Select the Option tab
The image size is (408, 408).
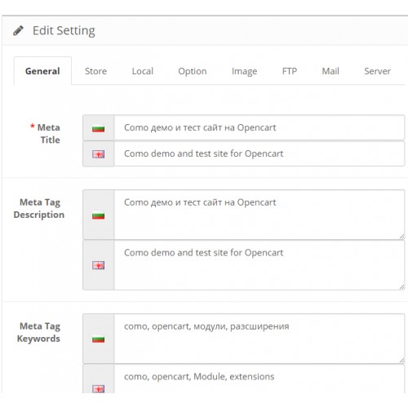tap(193, 71)
